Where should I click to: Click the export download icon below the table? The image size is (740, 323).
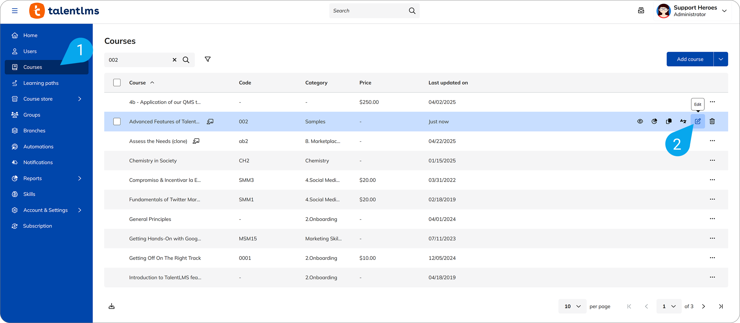click(x=112, y=306)
